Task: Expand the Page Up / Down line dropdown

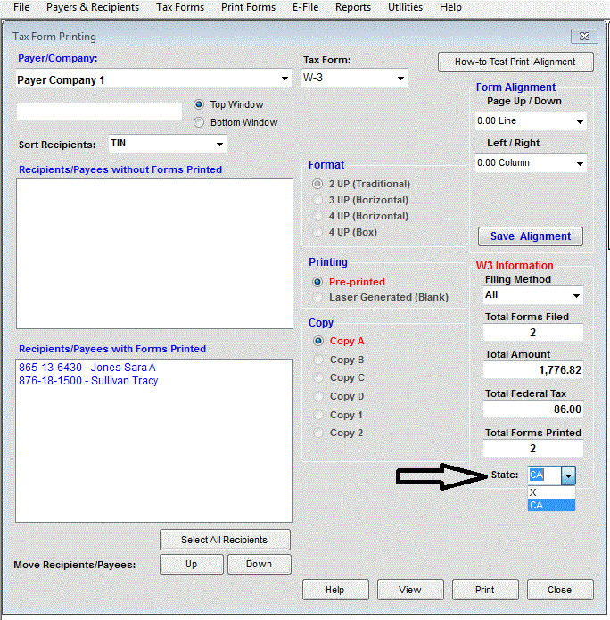Action: [x=580, y=121]
